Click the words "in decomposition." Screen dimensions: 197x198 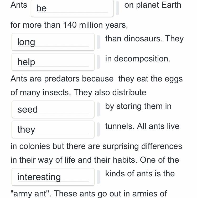point(138,59)
